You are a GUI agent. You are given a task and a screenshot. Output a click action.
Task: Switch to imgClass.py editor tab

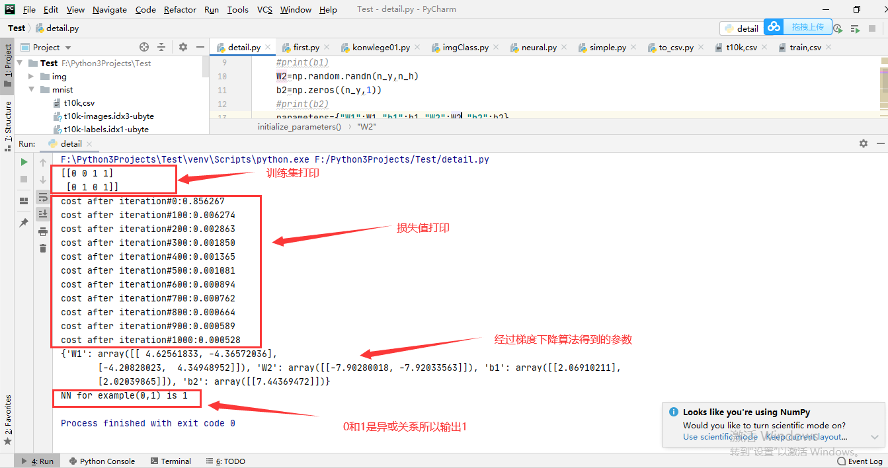click(465, 47)
